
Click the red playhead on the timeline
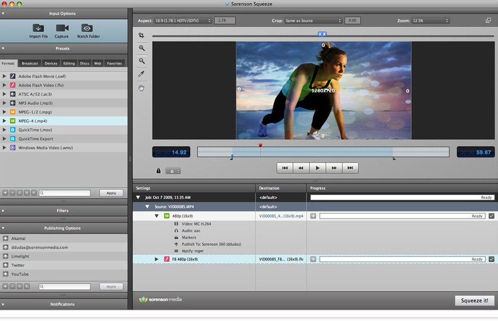pyautogui.click(x=260, y=145)
